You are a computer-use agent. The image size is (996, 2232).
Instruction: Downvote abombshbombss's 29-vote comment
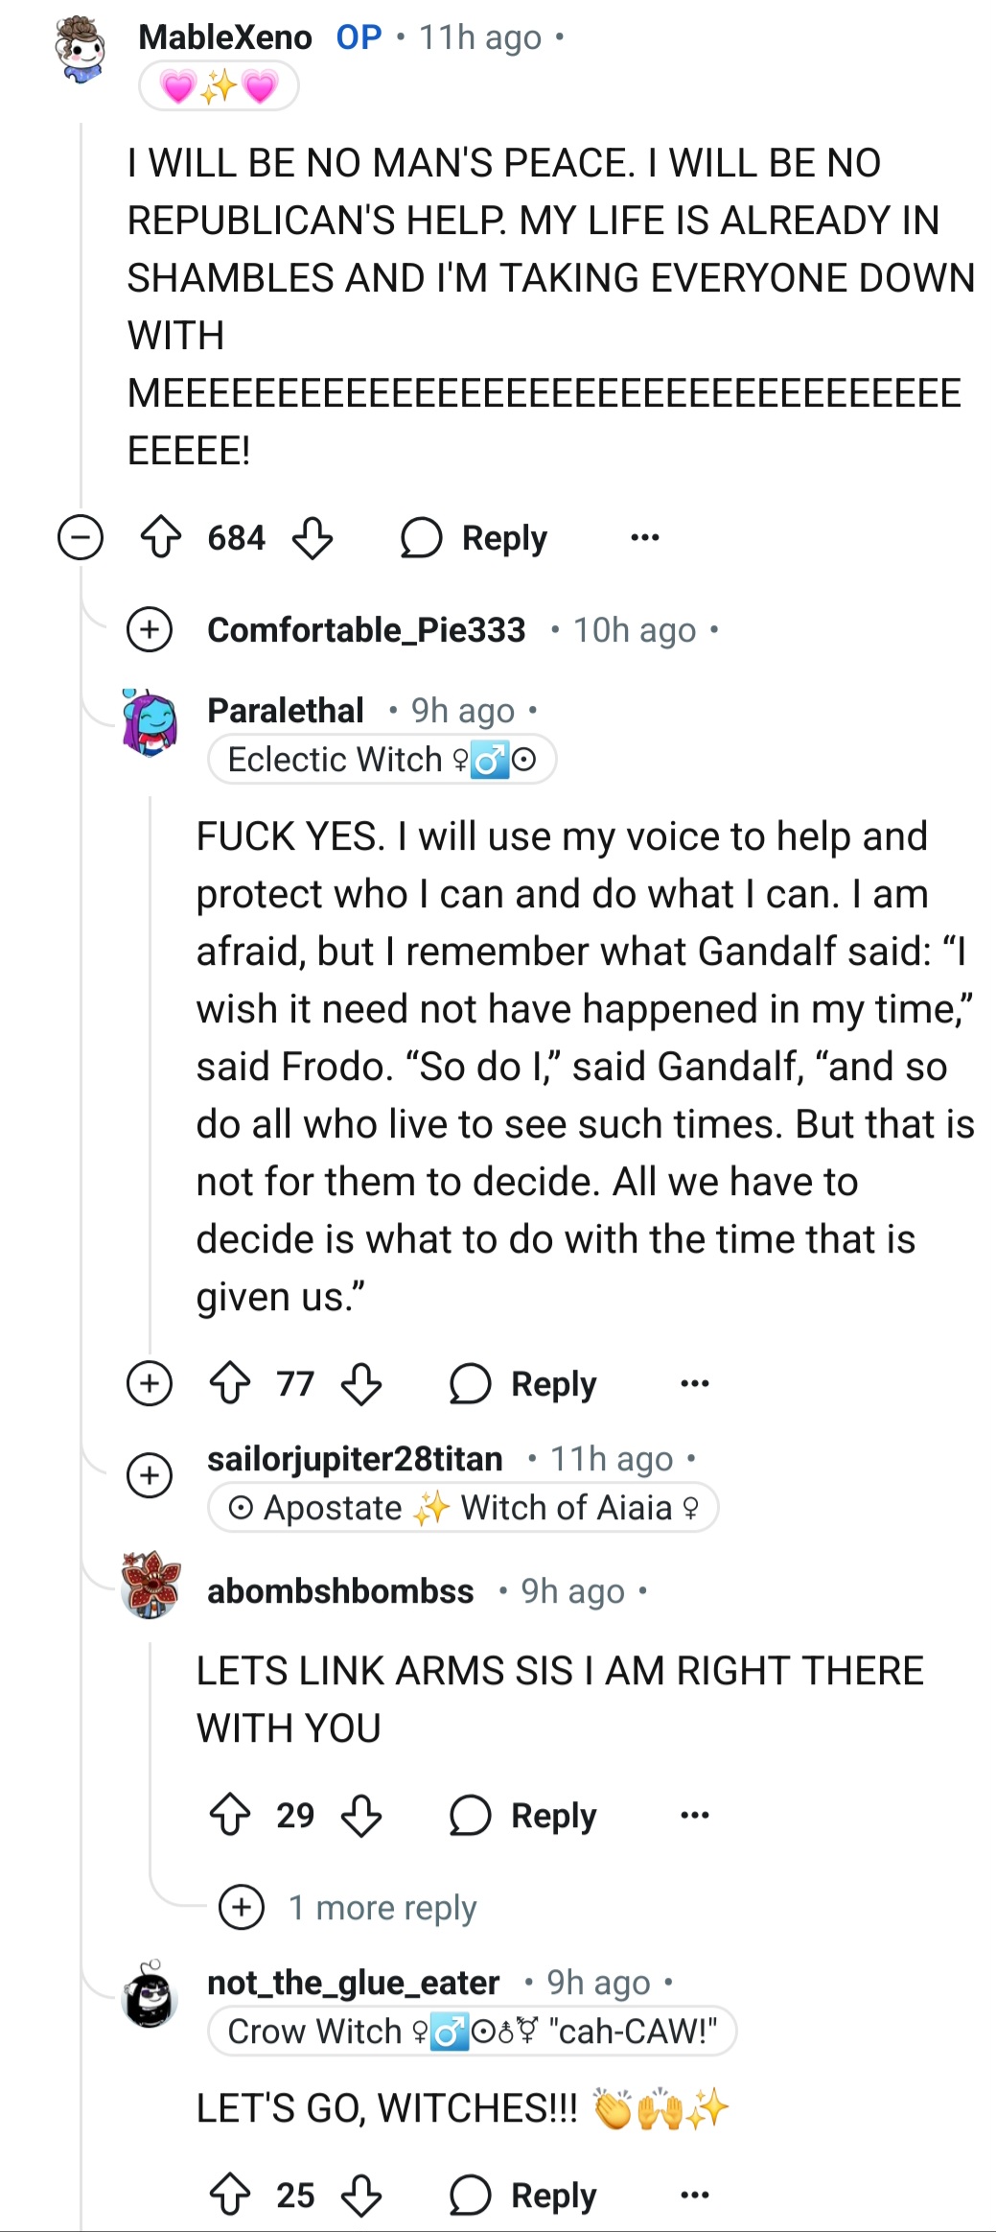[361, 1815]
